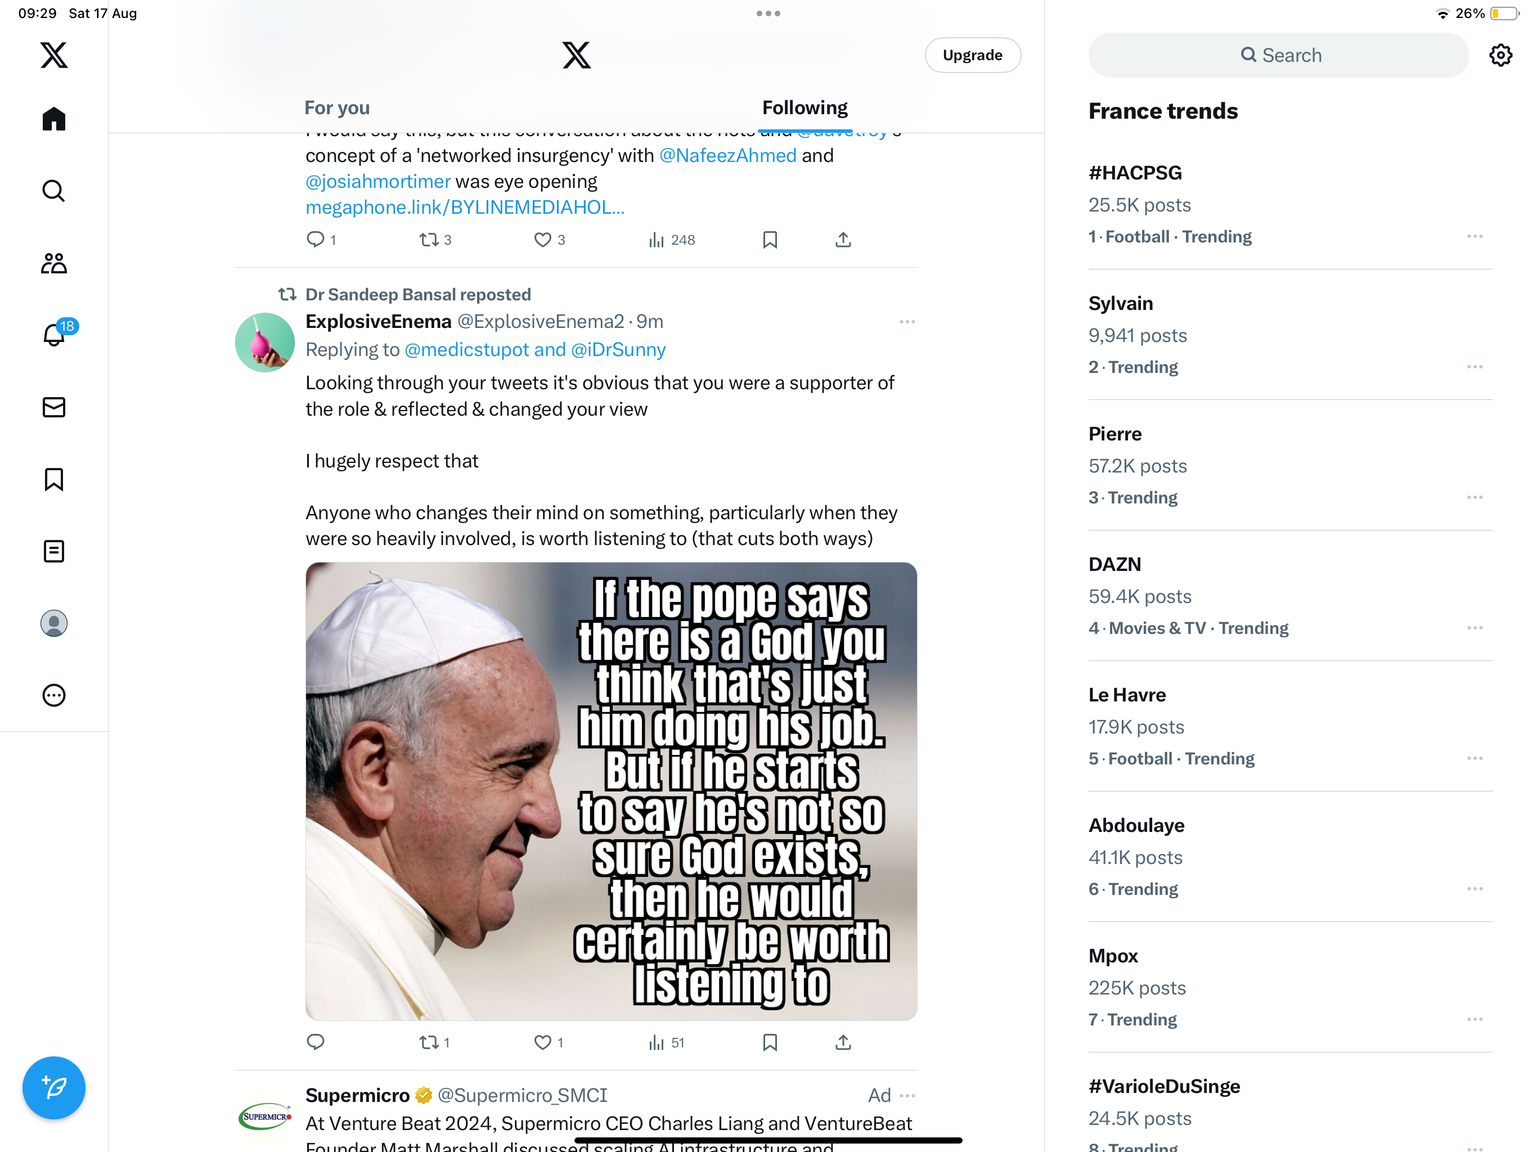1537x1152 pixels.
Task: Open options for Pierre trend
Action: click(1475, 497)
